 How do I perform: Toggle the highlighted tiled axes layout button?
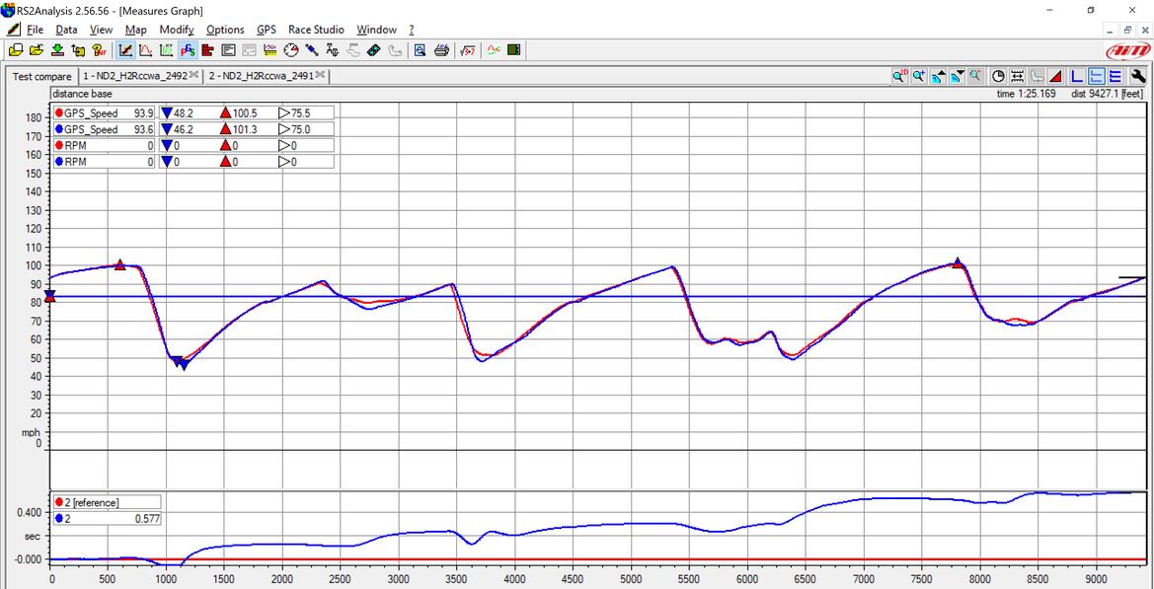[x=1096, y=76]
